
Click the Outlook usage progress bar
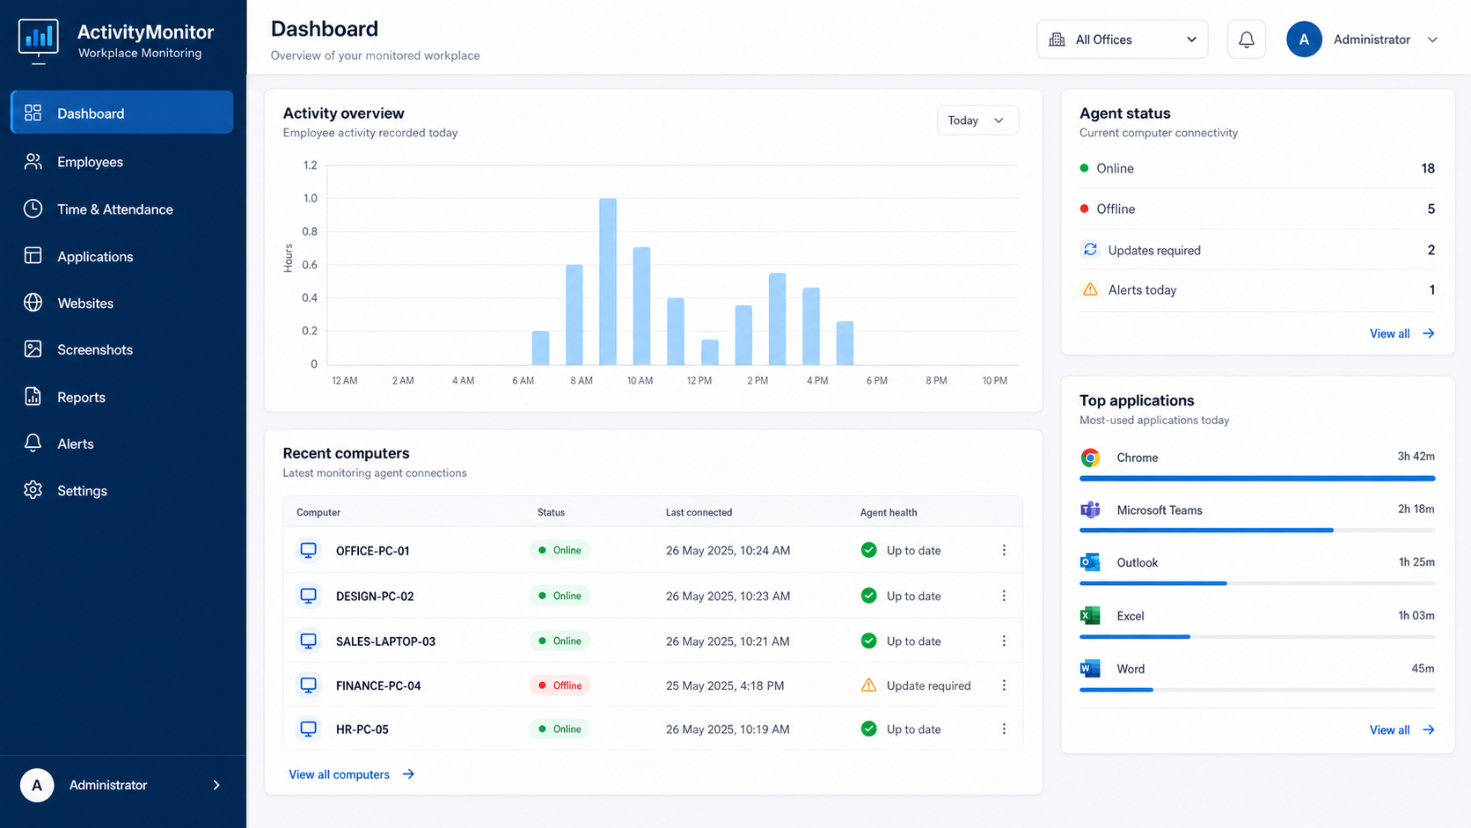click(x=1257, y=583)
